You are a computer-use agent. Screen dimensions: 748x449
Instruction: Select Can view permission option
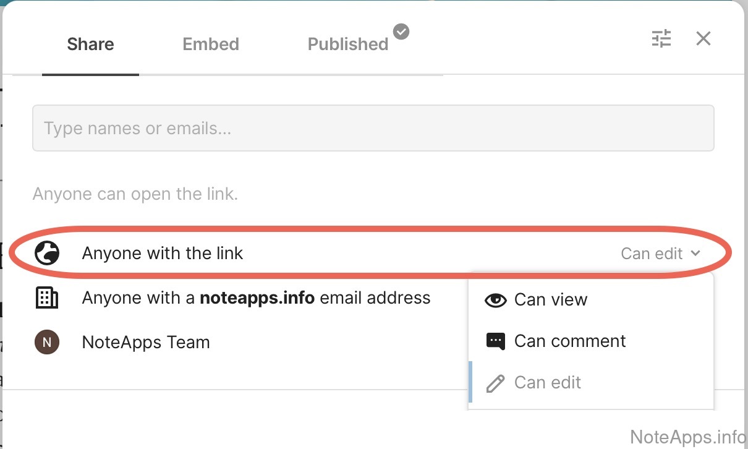[551, 300]
